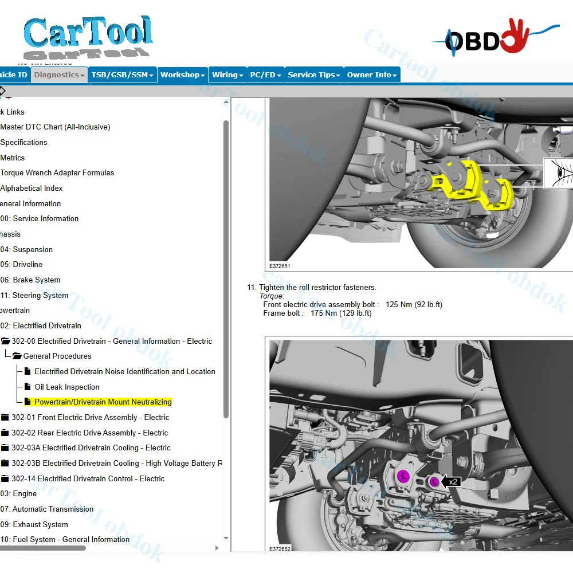Click the document icon beside Electrified Drivetrain Noise Identification
The height and width of the screenshot is (573, 573).
[x=28, y=372]
